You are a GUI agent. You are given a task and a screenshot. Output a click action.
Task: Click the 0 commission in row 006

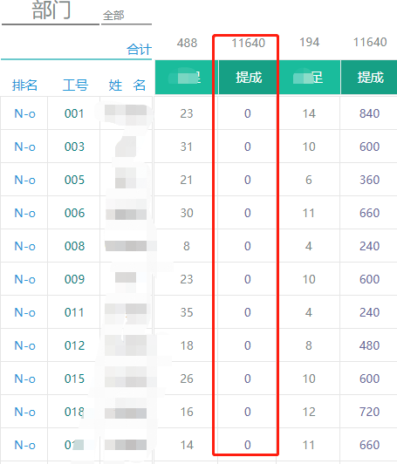248,213
